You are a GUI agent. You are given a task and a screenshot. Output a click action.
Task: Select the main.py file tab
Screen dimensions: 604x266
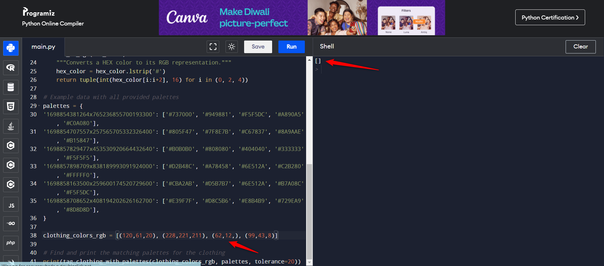point(43,47)
